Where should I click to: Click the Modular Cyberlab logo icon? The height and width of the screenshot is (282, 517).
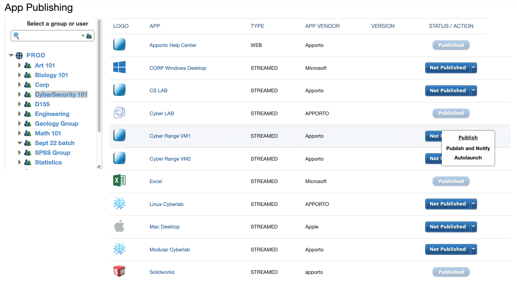pos(119,249)
